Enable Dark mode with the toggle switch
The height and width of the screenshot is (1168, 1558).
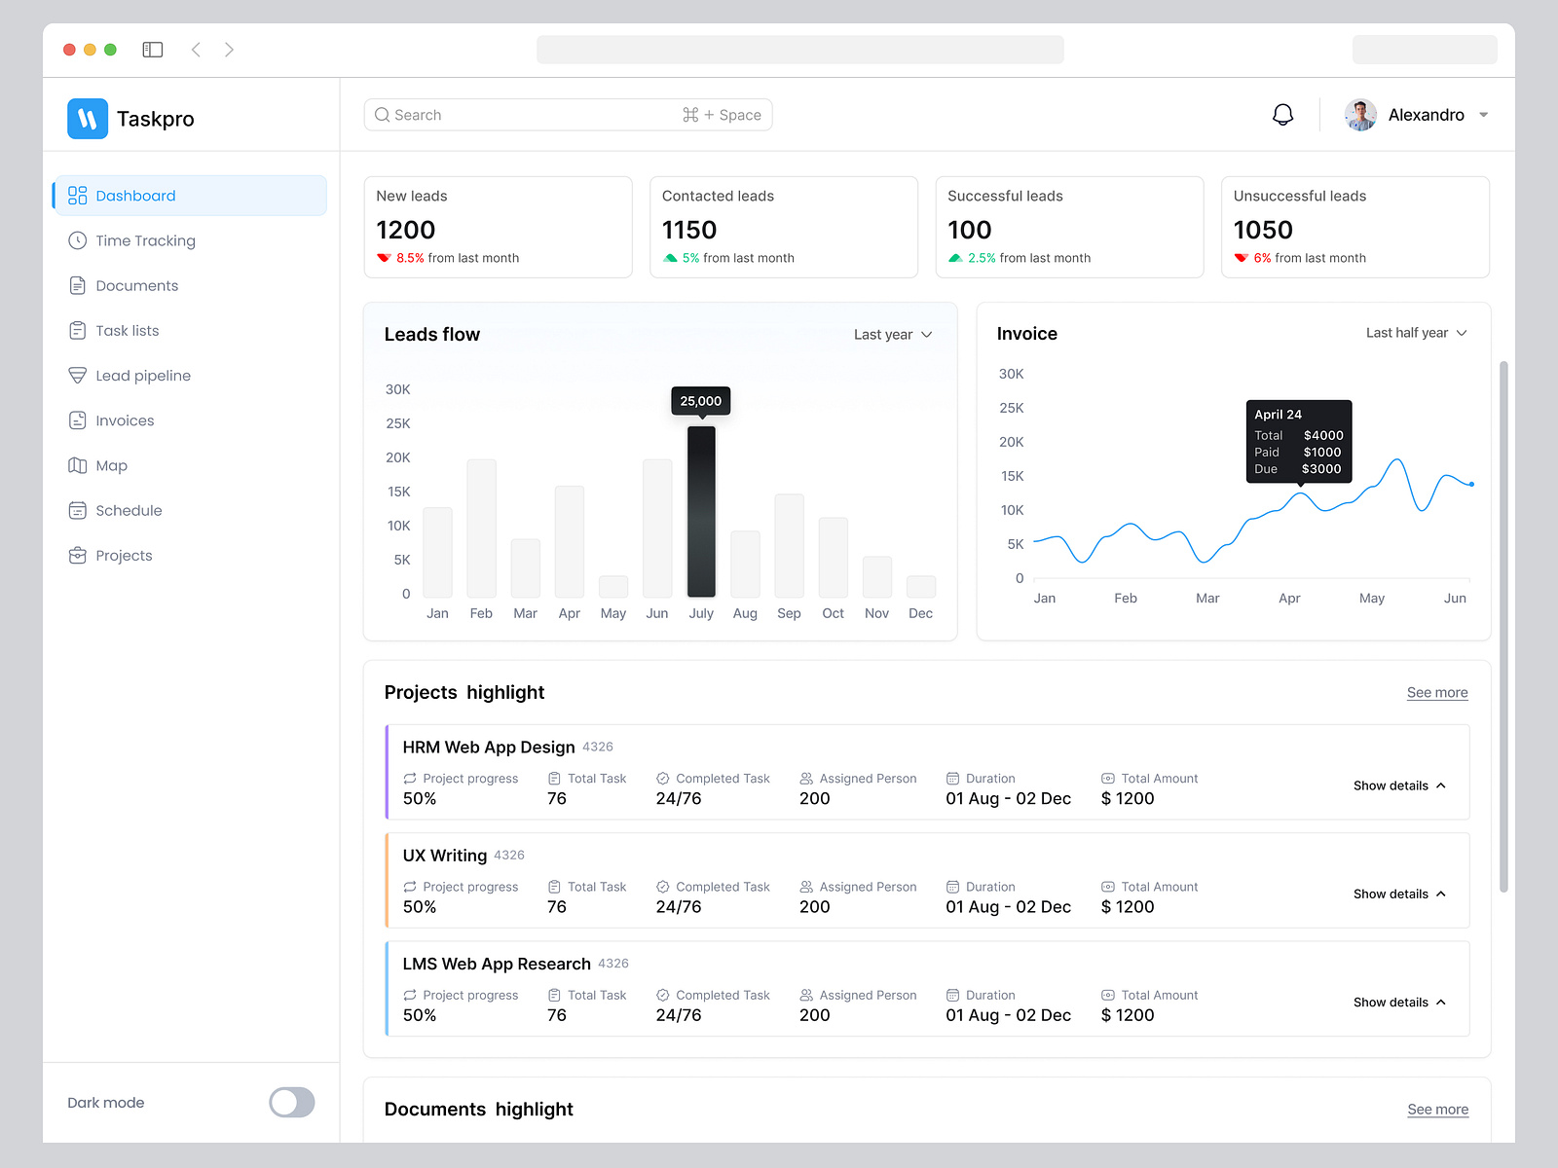tap(291, 1102)
